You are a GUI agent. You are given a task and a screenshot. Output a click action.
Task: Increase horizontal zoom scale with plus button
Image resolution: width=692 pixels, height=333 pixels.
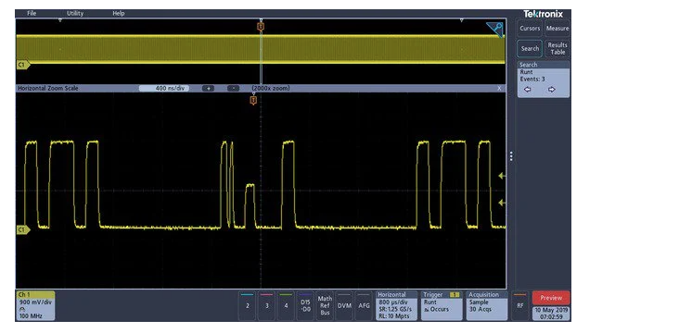(x=208, y=89)
